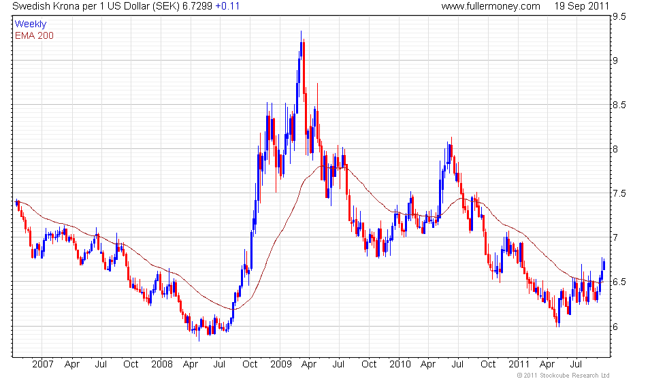This screenshot has width=667, height=381.
Task: Click 'Oct' label before 2009
Action: pos(250,365)
